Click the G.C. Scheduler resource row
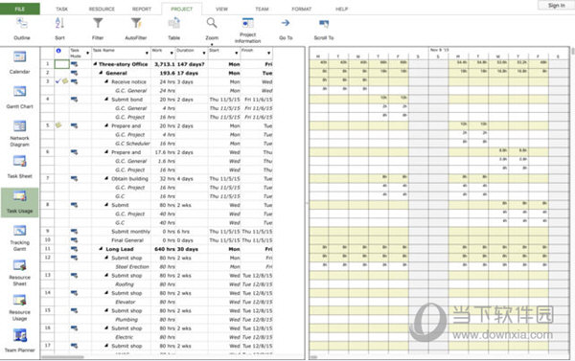575x361 pixels. tap(132, 144)
